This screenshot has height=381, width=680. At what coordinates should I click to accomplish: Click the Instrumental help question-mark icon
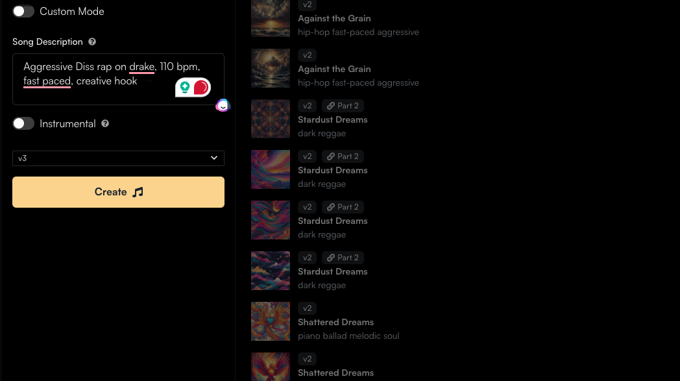(105, 124)
